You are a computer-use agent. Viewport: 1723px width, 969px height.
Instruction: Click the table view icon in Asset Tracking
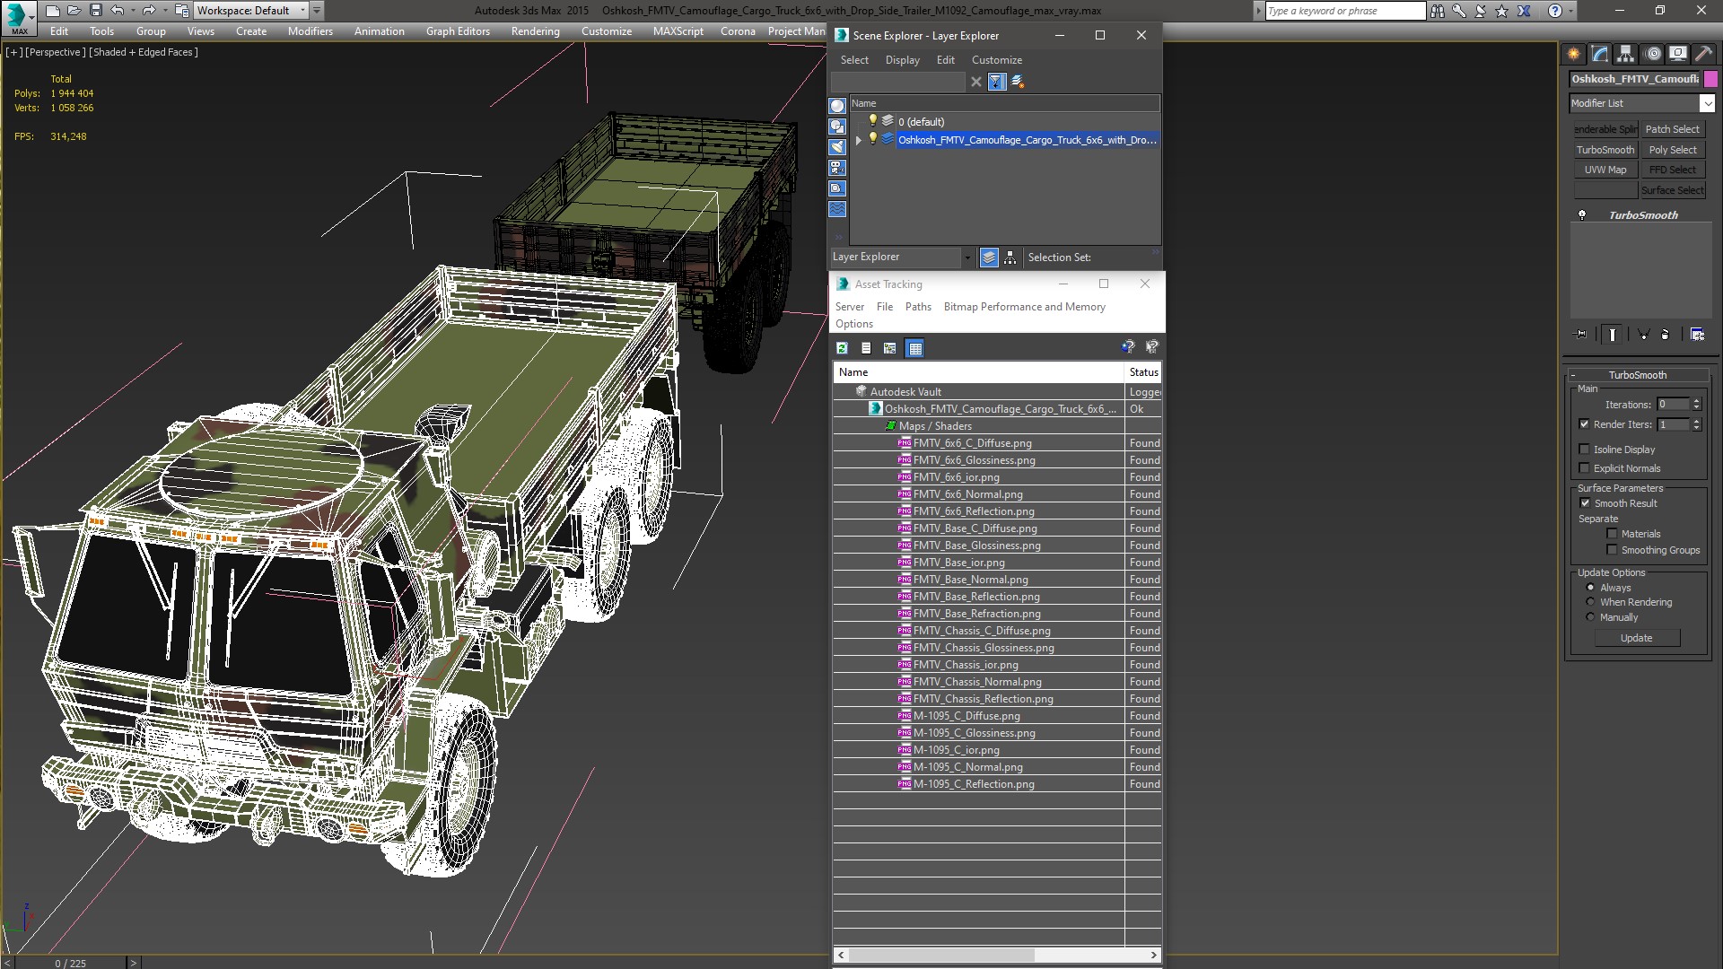(914, 348)
